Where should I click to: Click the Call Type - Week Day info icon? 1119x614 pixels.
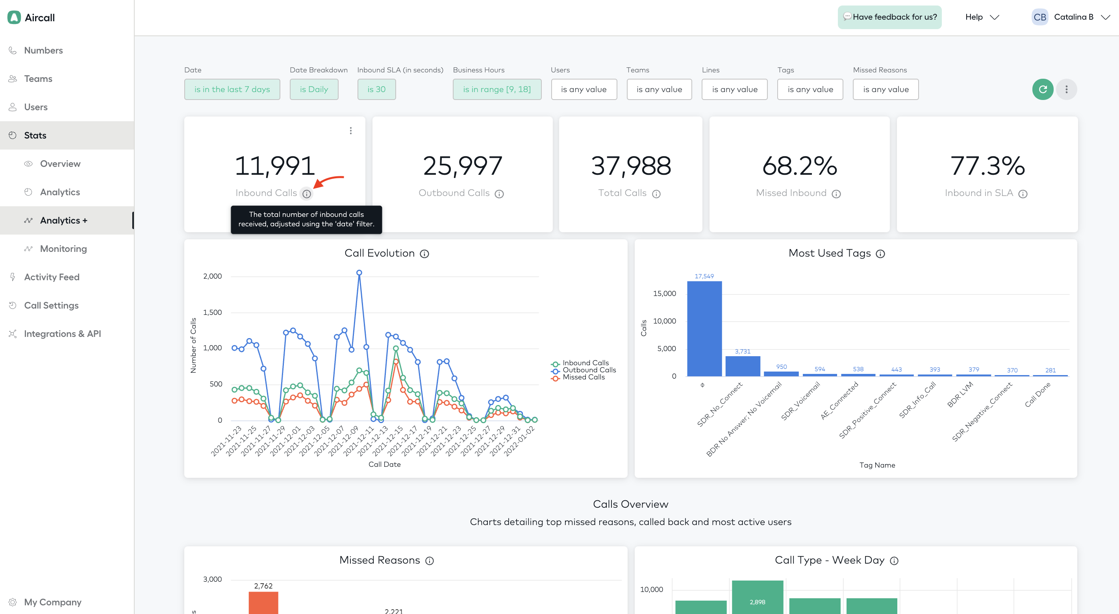pyautogui.click(x=894, y=560)
